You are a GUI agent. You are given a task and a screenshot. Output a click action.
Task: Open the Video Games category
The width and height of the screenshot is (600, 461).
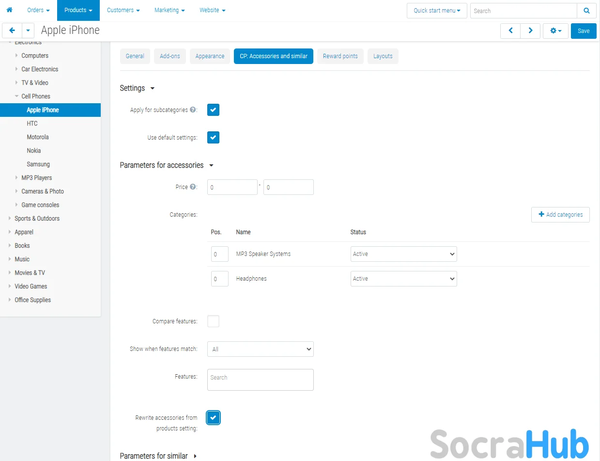31,286
